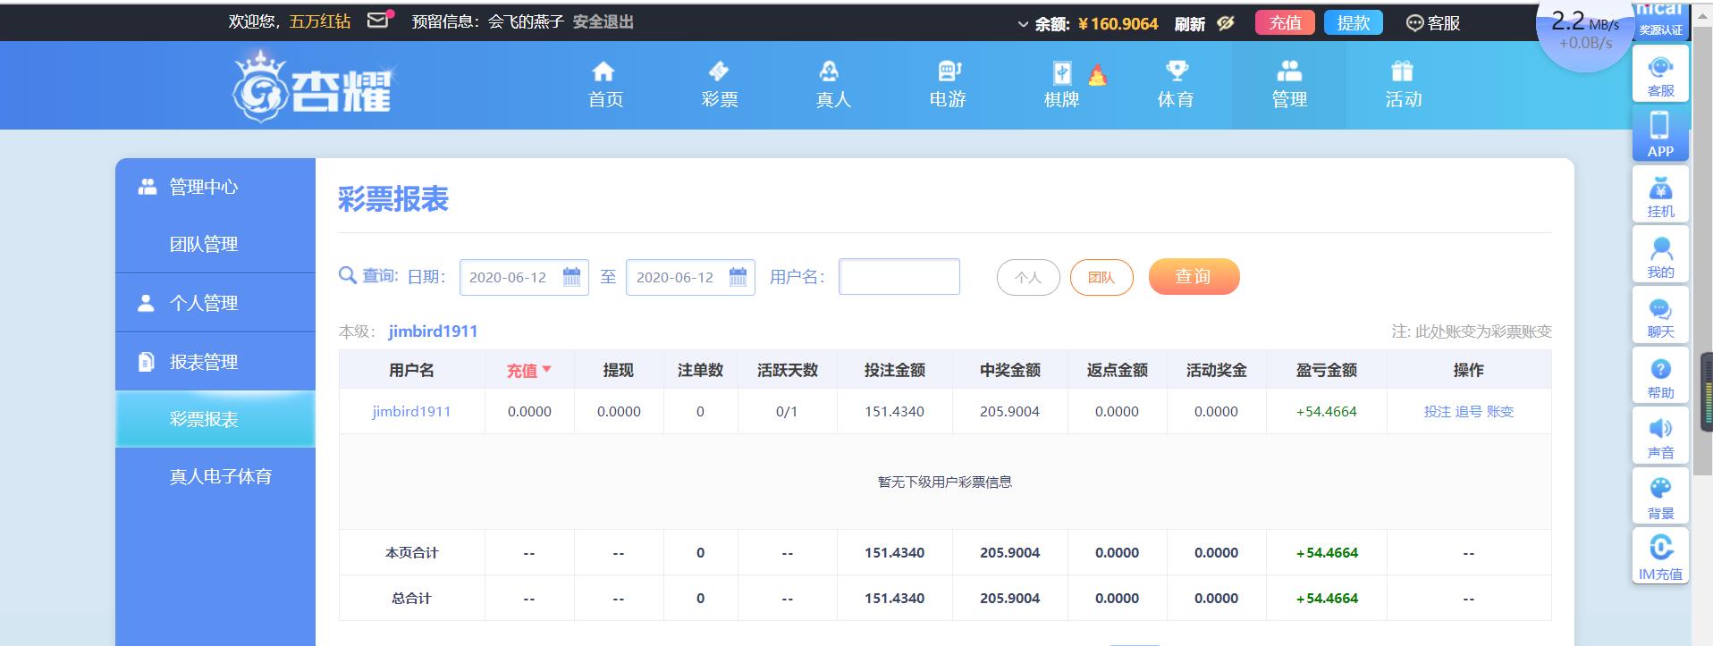Open the 真人 live casino navigation item
The height and width of the screenshot is (646, 1713).
pyautogui.click(x=833, y=85)
